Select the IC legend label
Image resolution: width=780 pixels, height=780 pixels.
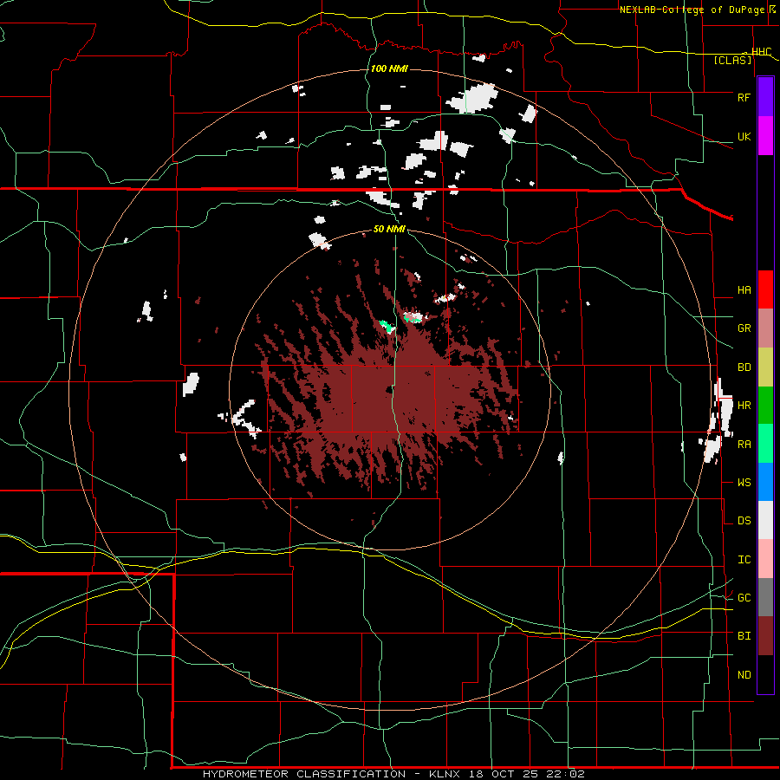click(x=744, y=560)
